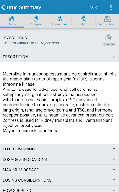Open the Notifications inbox icon
Viewport: 119px width, 192px height.
point(107,18)
